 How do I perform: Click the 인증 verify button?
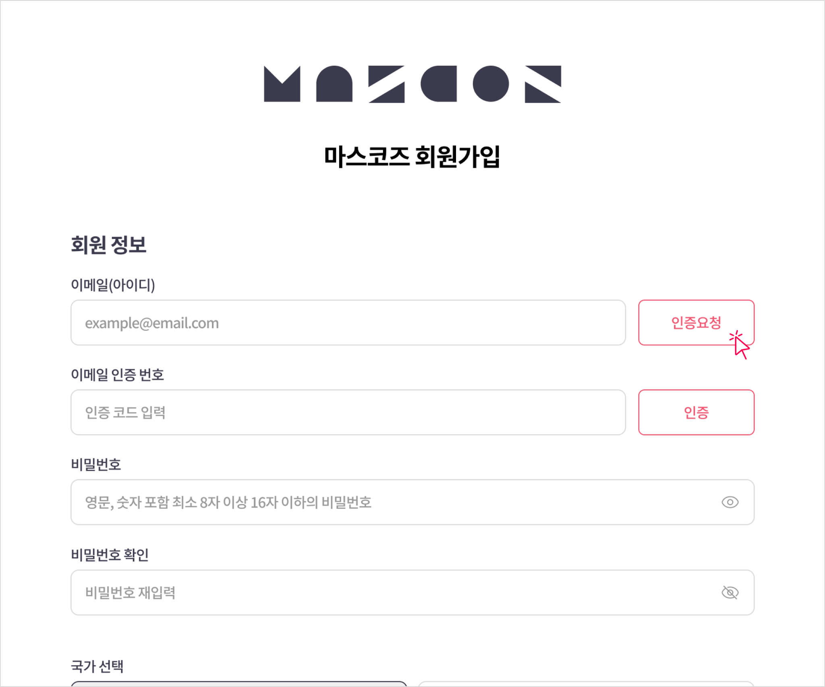click(696, 412)
